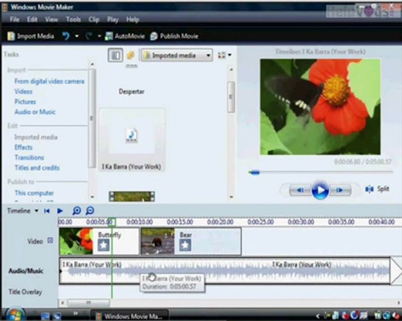The width and height of the screenshot is (402, 321).
Task: Click the Tasks pane scroll-down arrow
Action: pos(92,197)
